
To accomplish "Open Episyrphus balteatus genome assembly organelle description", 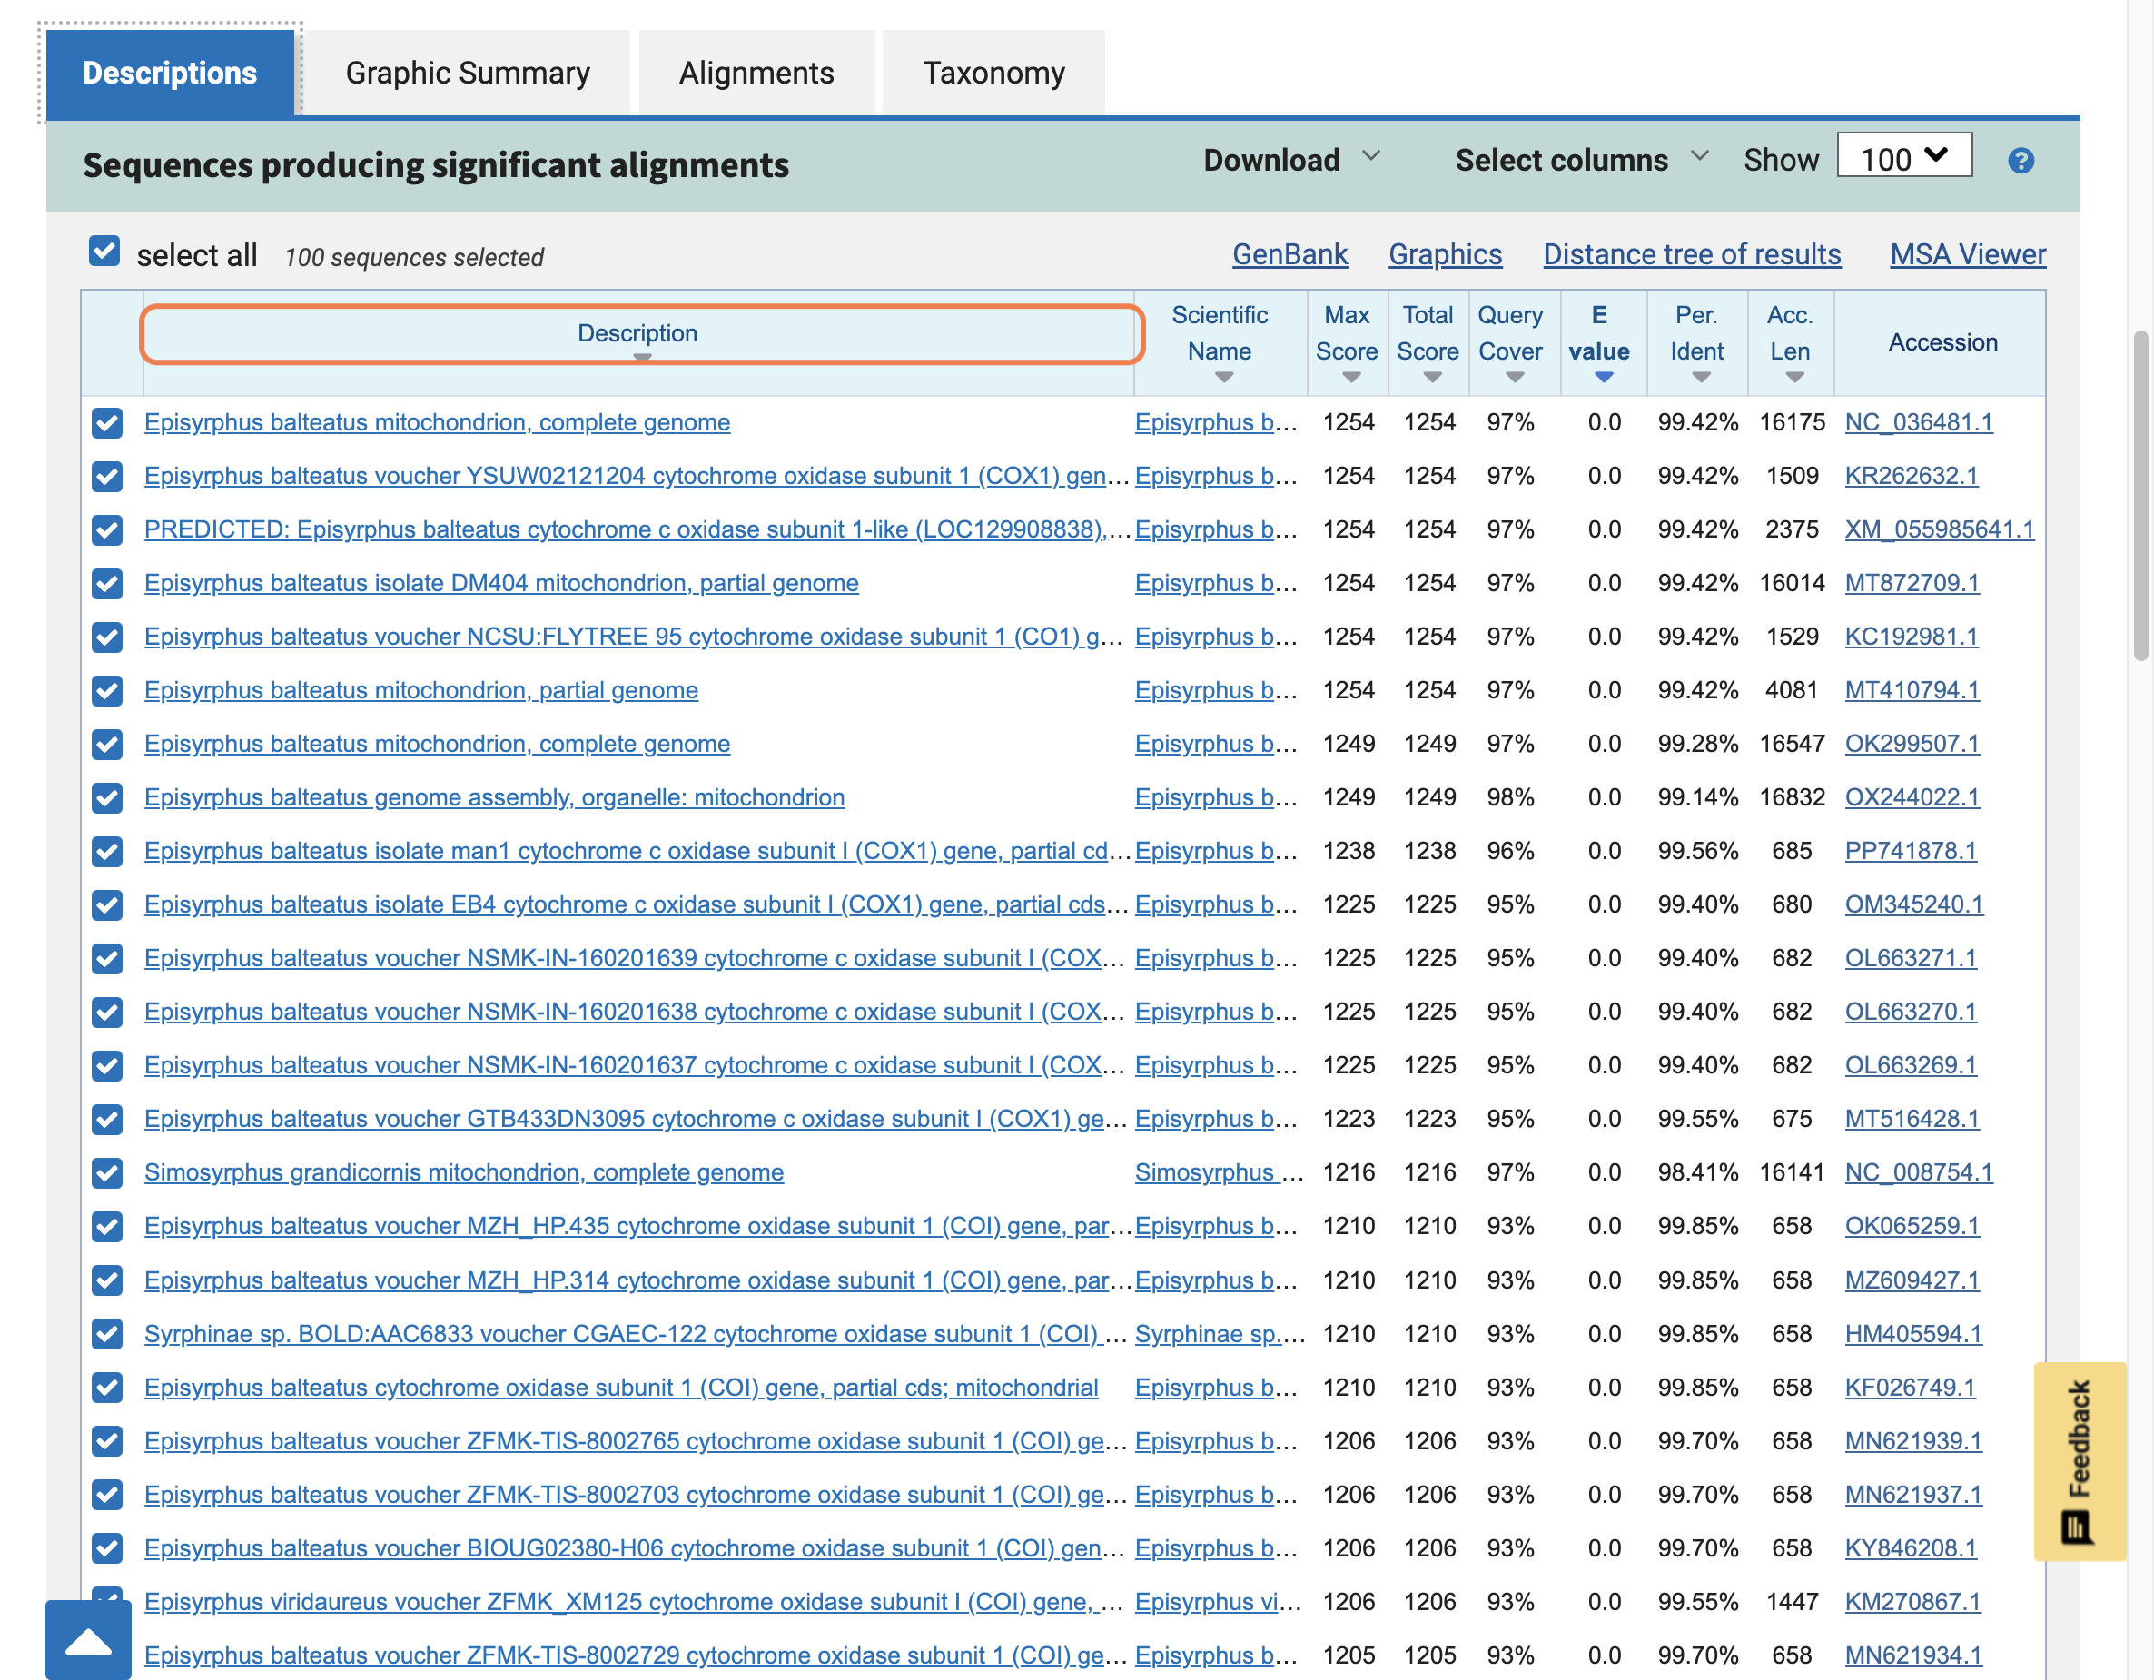I will pos(494,798).
